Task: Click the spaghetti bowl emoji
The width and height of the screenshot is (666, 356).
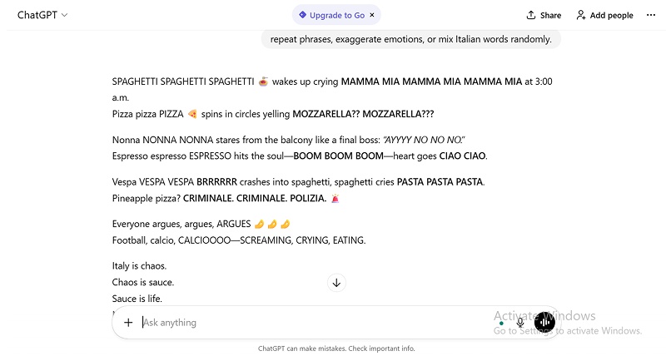Action: pos(263,82)
